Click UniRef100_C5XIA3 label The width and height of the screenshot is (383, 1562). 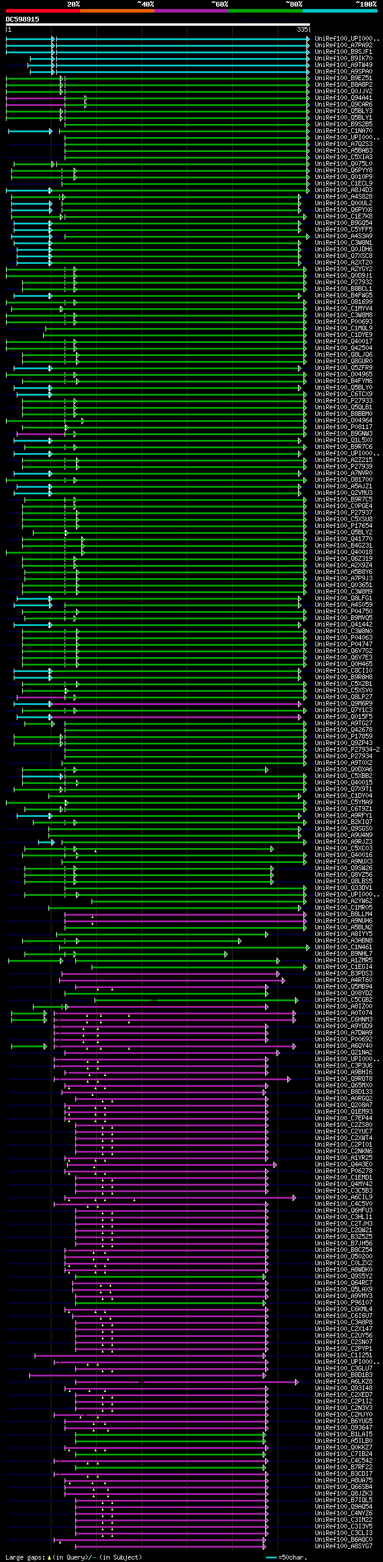point(344,157)
